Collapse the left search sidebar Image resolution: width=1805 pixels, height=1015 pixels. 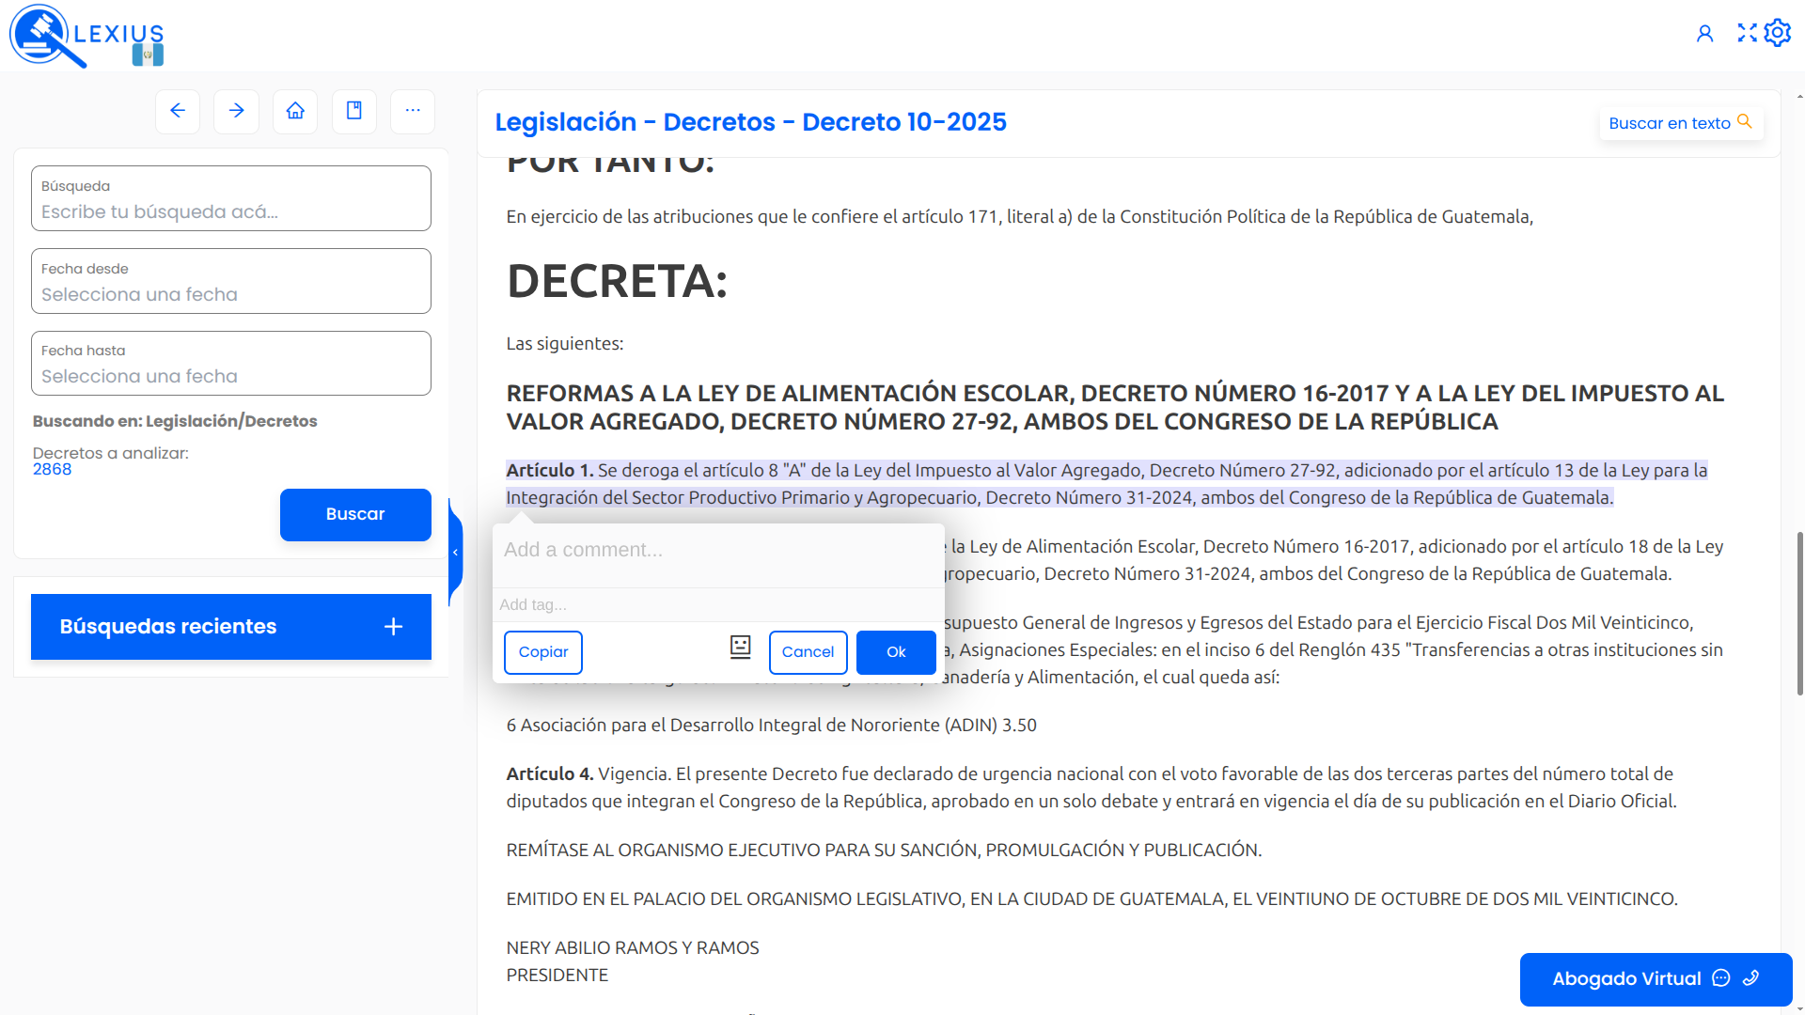click(x=456, y=552)
